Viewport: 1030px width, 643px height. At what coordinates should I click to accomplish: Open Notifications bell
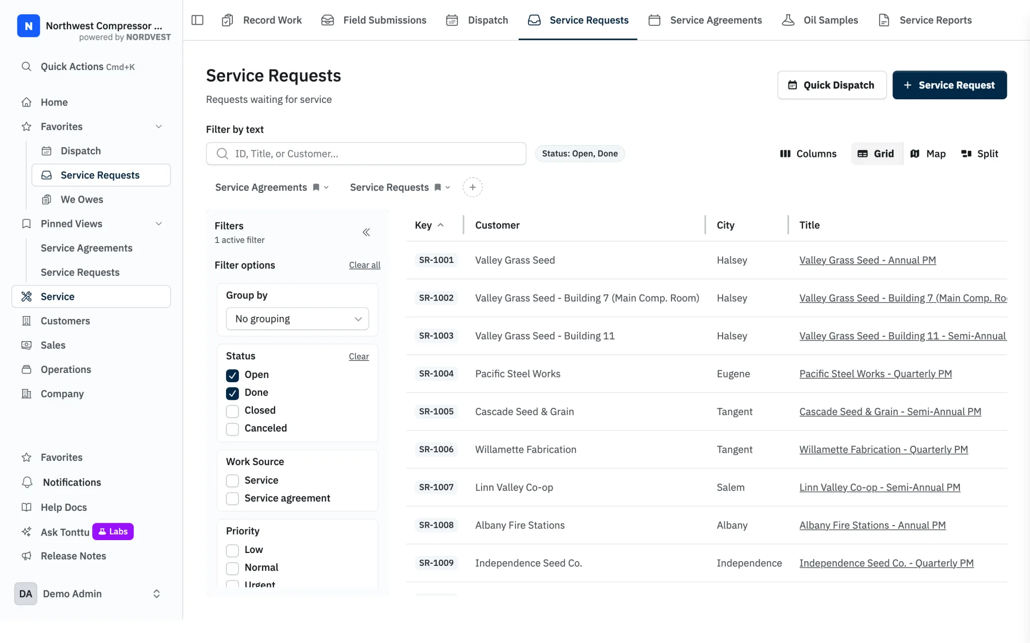72,483
